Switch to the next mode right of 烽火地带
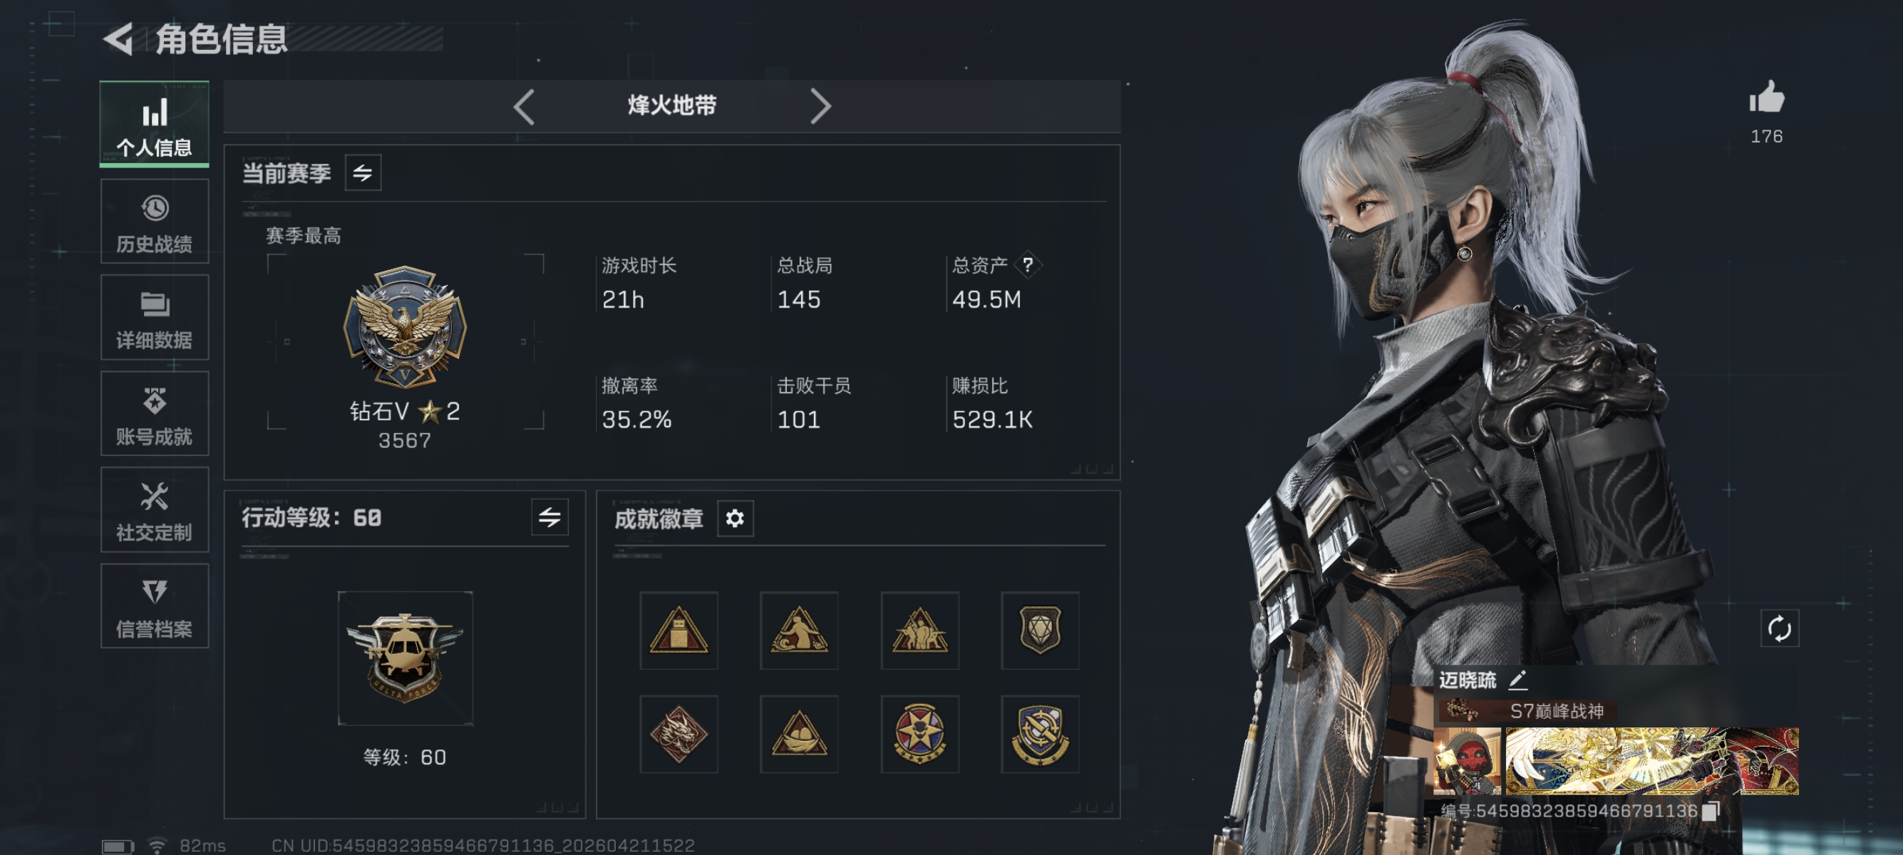The width and height of the screenshot is (1903, 855). (x=820, y=106)
